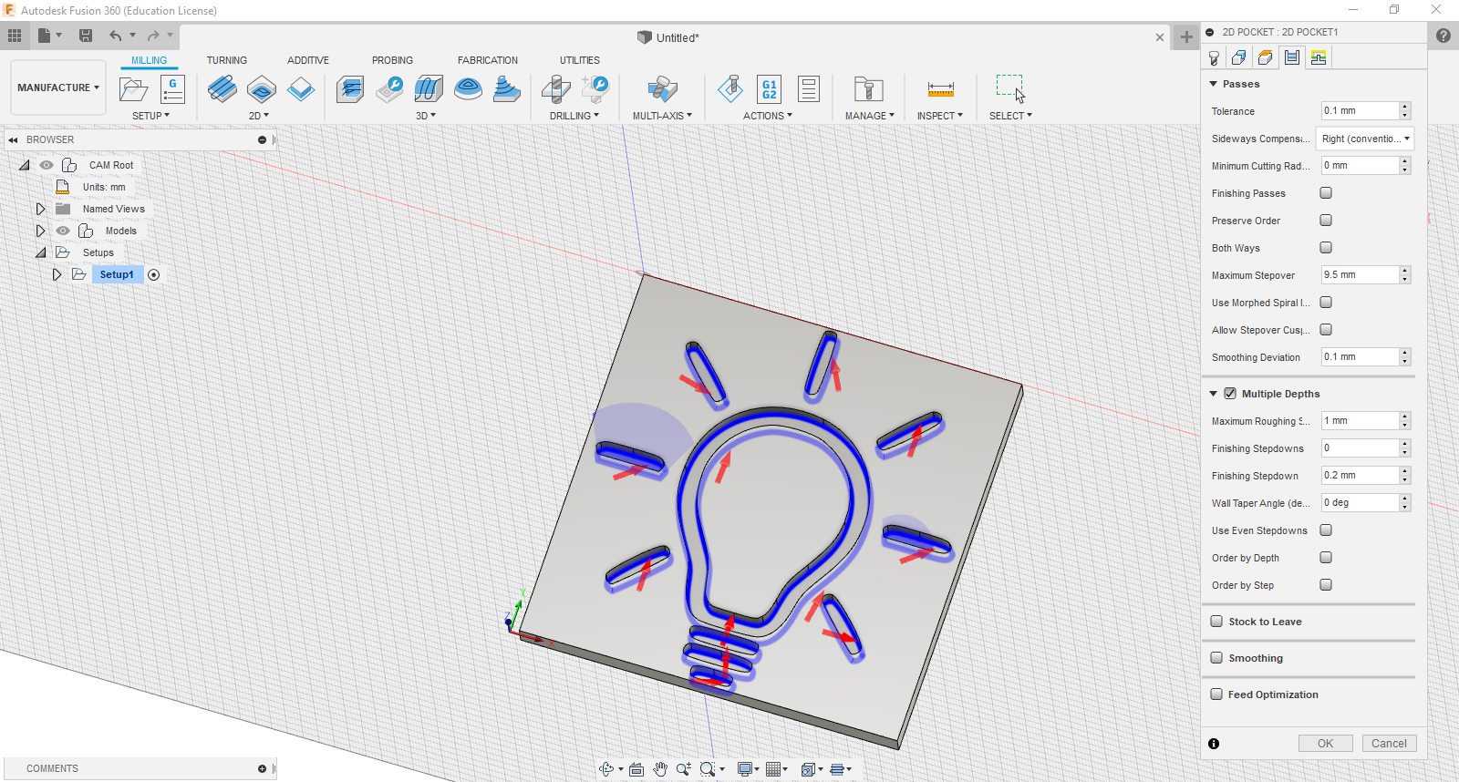Click the help question mark icon
Image resolution: width=1459 pixels, height=782 pixels.
click(x=1443, y=36)
